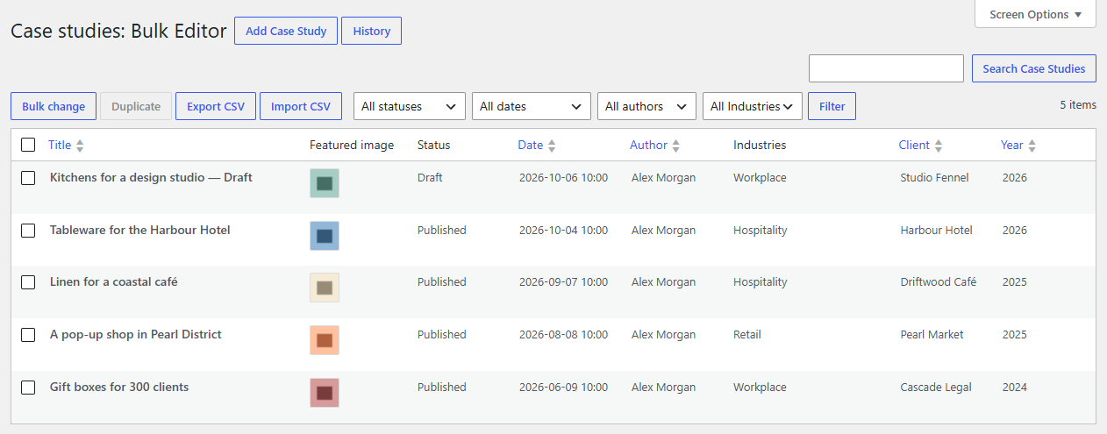The image size is (1107, 434).
Task: Sort by the Title column header
Action: click(60, 146)
